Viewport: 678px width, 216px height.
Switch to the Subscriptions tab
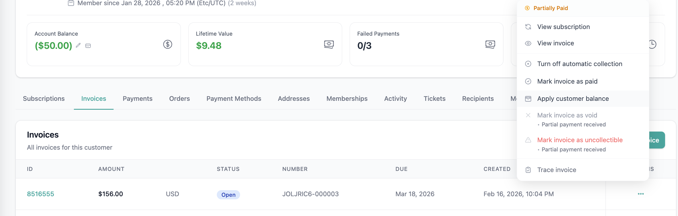click(x=44, y=99)
